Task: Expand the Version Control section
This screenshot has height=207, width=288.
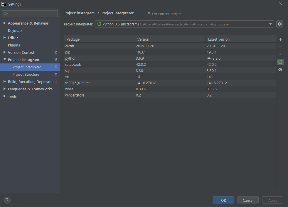Action: 5,52
